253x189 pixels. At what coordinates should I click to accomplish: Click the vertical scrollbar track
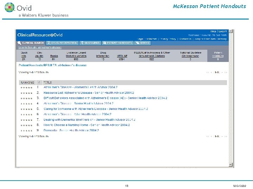(231, 98)
